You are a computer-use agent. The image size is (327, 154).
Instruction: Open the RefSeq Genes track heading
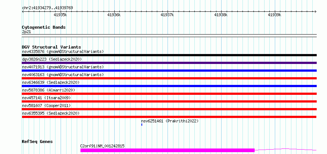tap(37, 142)
